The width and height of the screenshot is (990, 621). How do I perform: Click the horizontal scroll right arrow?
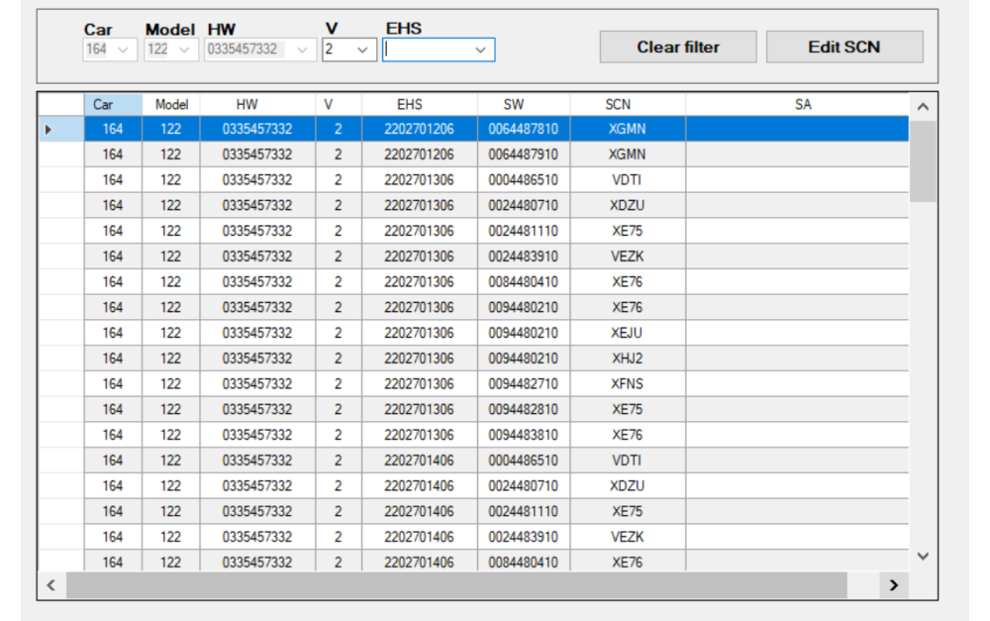coord(894,585)
